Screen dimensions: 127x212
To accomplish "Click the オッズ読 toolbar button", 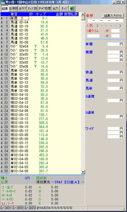I will tap(32, 8).
